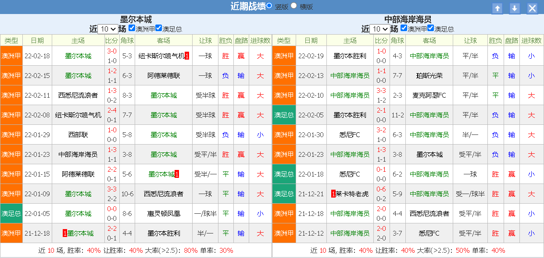Click 墨尔本胜利 home team on 22-02-05 row
The image size is (544, 258).
pyautogui.click(x=350, y=115)
